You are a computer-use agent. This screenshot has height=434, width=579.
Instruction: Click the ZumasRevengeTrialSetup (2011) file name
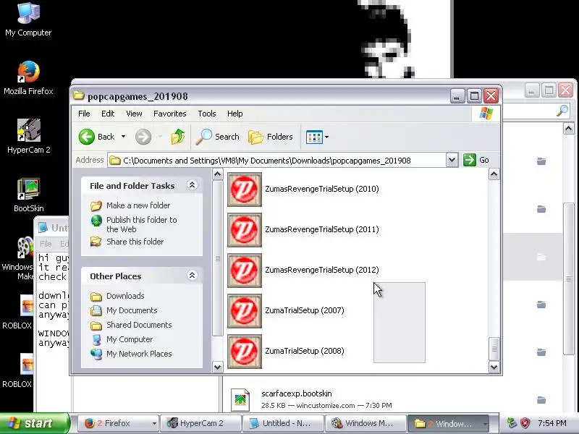click(x=321, y=229)
